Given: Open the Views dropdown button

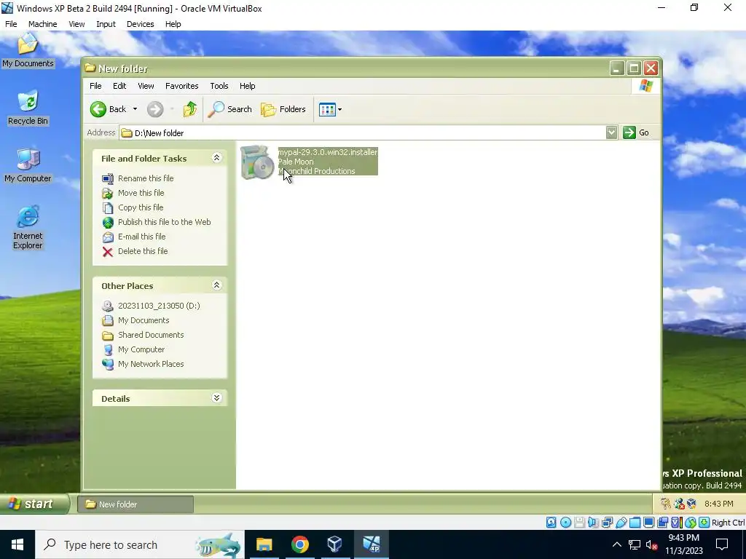Looking at the screenshot, I should [x=330, y=109].
